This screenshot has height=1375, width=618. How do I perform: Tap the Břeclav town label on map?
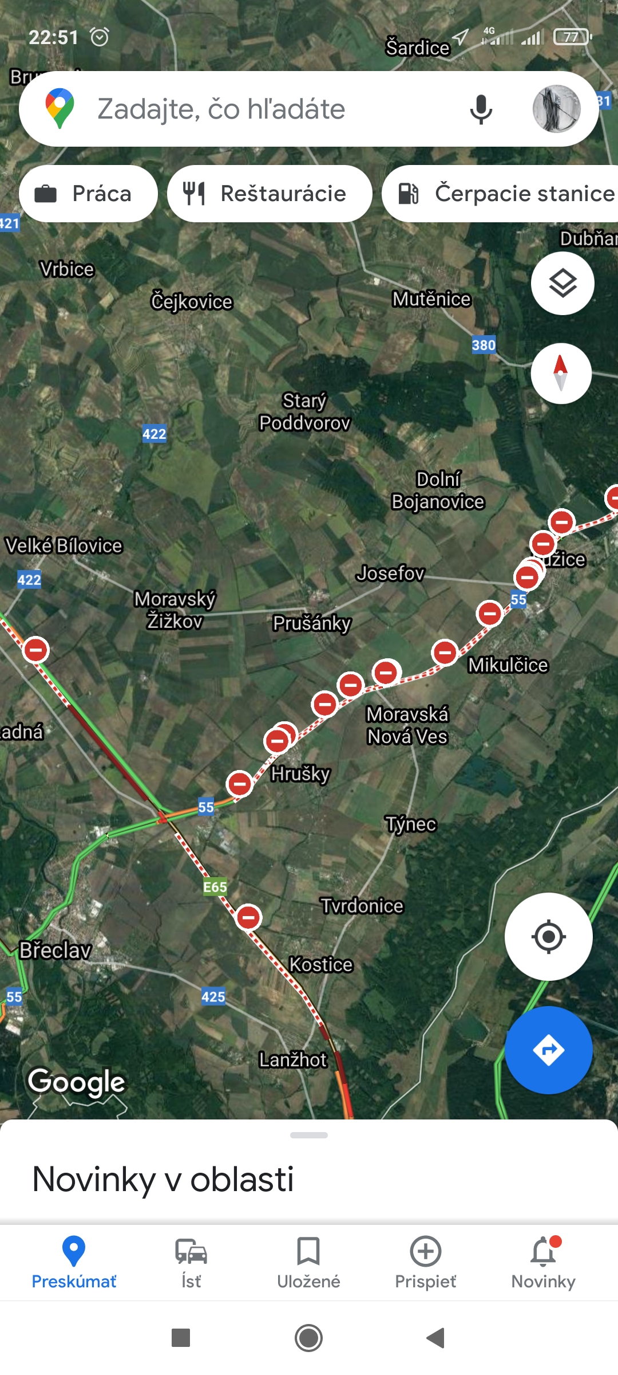[x=56, y=950]
